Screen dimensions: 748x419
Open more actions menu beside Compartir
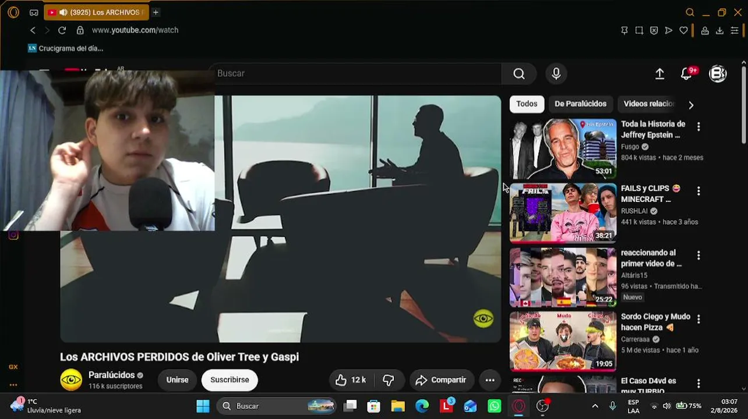(x=490, y=380)
